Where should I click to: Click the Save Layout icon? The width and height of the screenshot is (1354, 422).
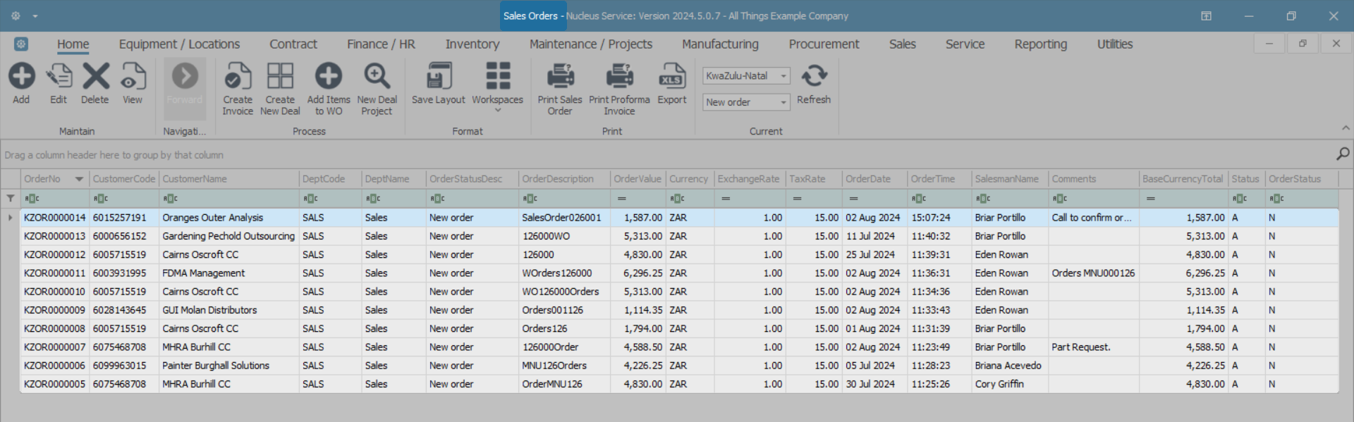(x=438, y=77)
